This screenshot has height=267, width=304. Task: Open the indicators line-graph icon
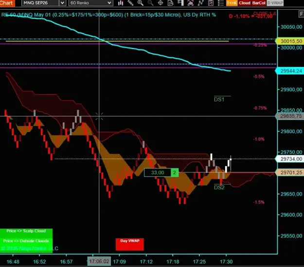pyautogui.click(x=201, y=3)
